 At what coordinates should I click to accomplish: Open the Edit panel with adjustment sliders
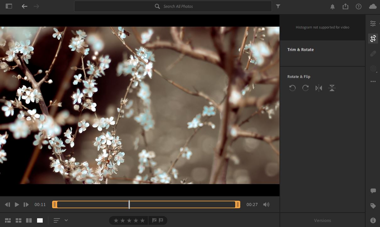(373, 23)
